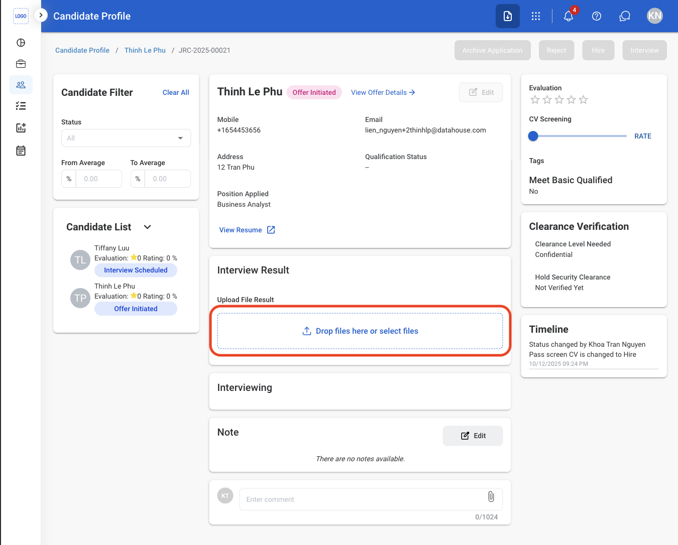678x545 pixels.
Task: Click the document download icon in the header
Action: 508,16
